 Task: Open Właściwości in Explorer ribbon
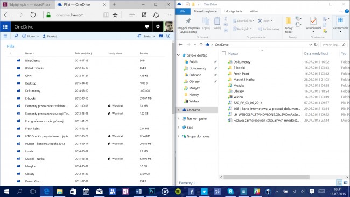(x=313, y=25)
